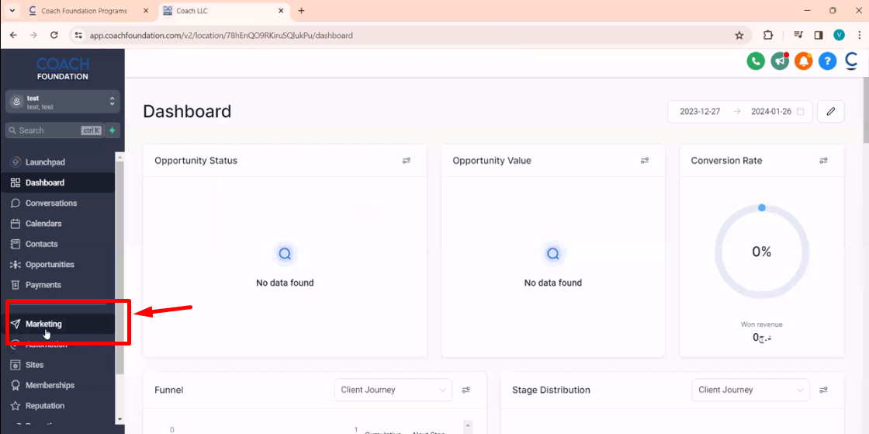The height and width of the screenshot is (434, 869).
Task: Open Funnel widget settings icon
Action: pyautogui.click(x=466, y=391)
